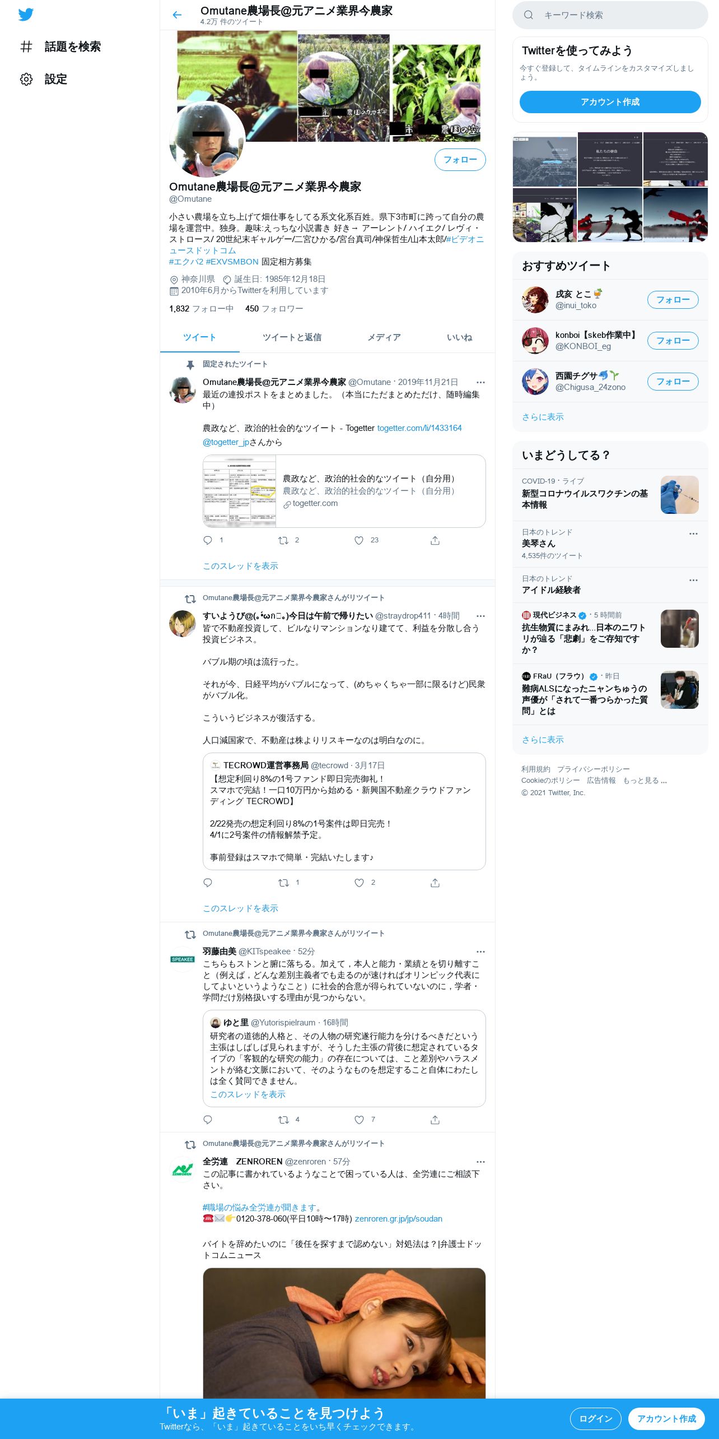Reply to the 羽藤由美 tweet
The height and width of the screenshot is (1439, 719).
tap(208, 1120)
